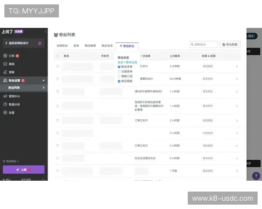Click the document icon on 导出数据
This screenshot has height=209, width=262.
tap(224, 44)
